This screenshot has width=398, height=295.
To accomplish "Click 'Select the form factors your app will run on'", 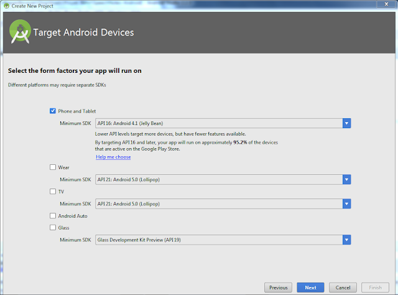I will 75,70.
